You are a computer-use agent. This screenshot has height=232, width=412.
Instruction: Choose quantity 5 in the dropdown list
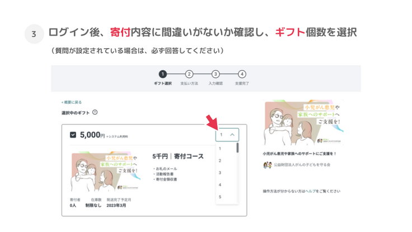pos(221,197)
